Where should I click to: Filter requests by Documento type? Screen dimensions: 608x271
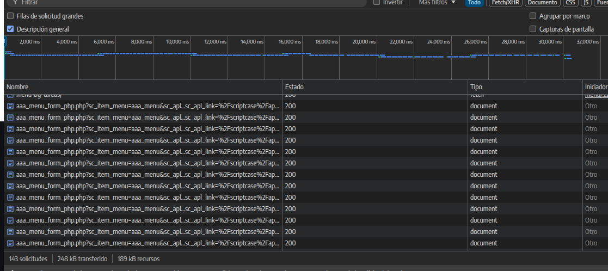click(542, 3)
